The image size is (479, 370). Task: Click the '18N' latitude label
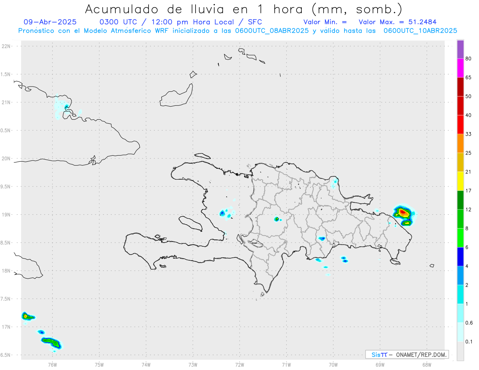click(6, 271)
